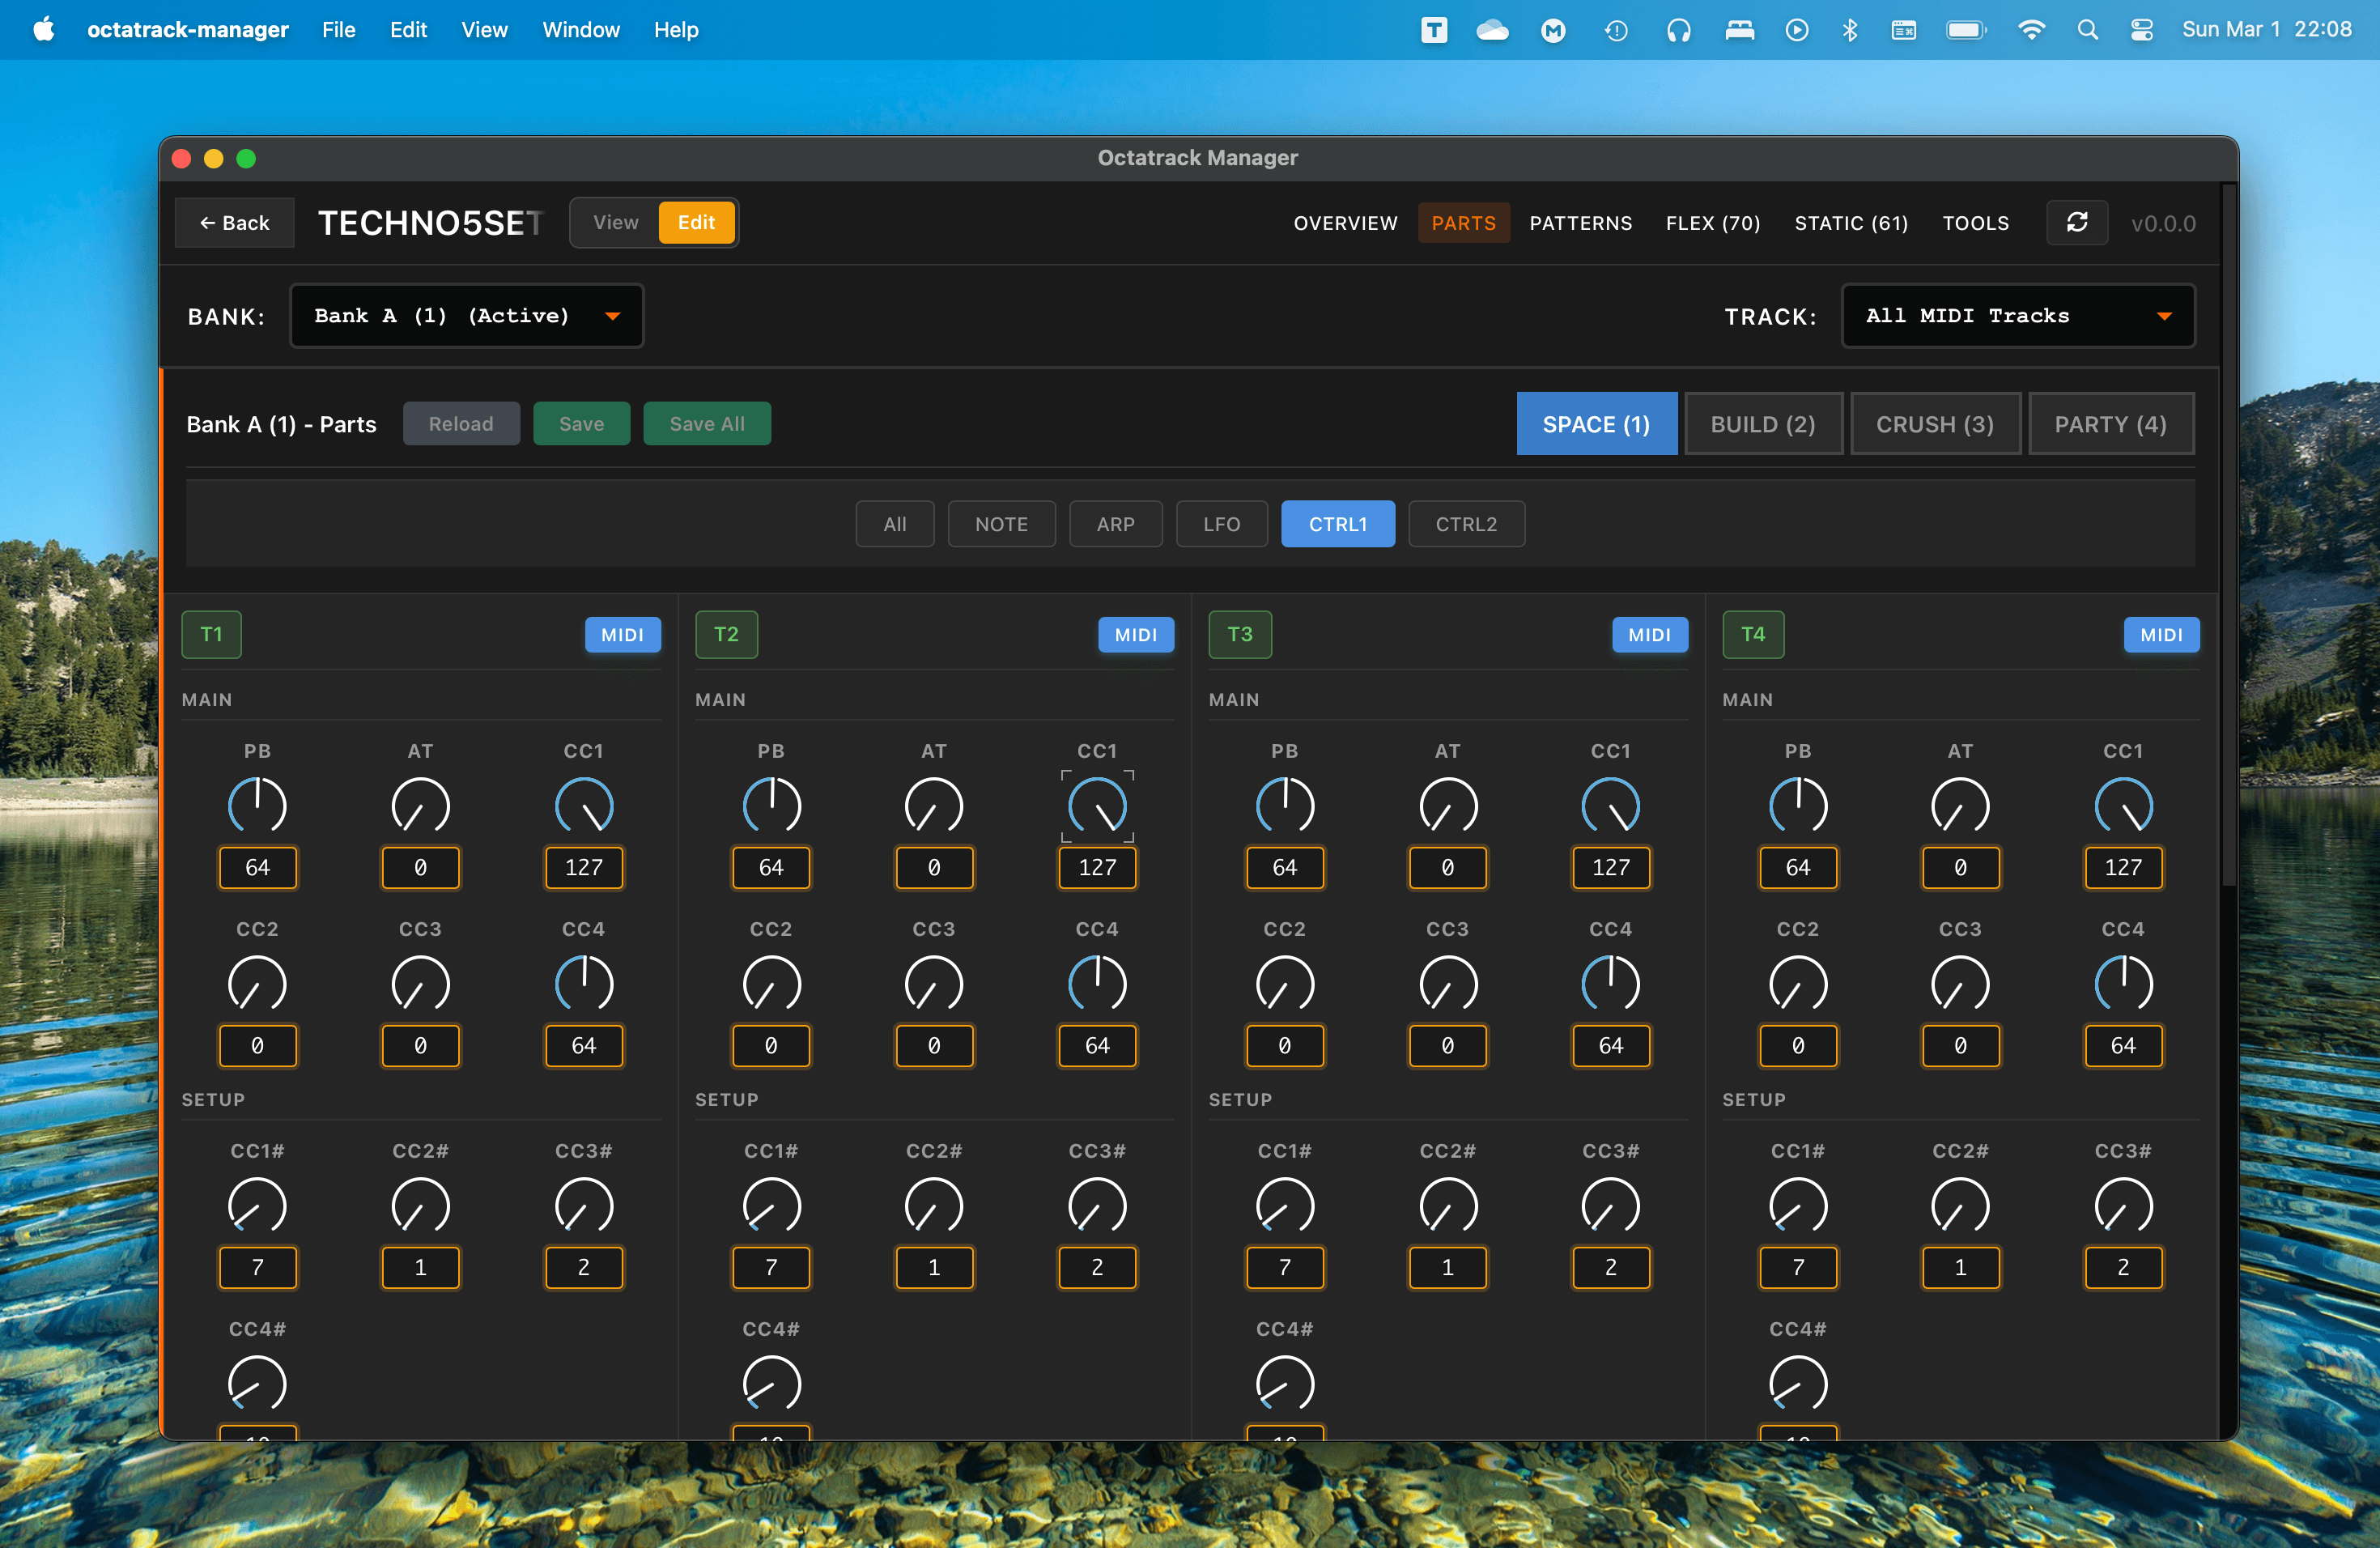Switch to the PATTERNS tab
The width and height of the screenshot is (2380, 1548).
click(1580, 222)
